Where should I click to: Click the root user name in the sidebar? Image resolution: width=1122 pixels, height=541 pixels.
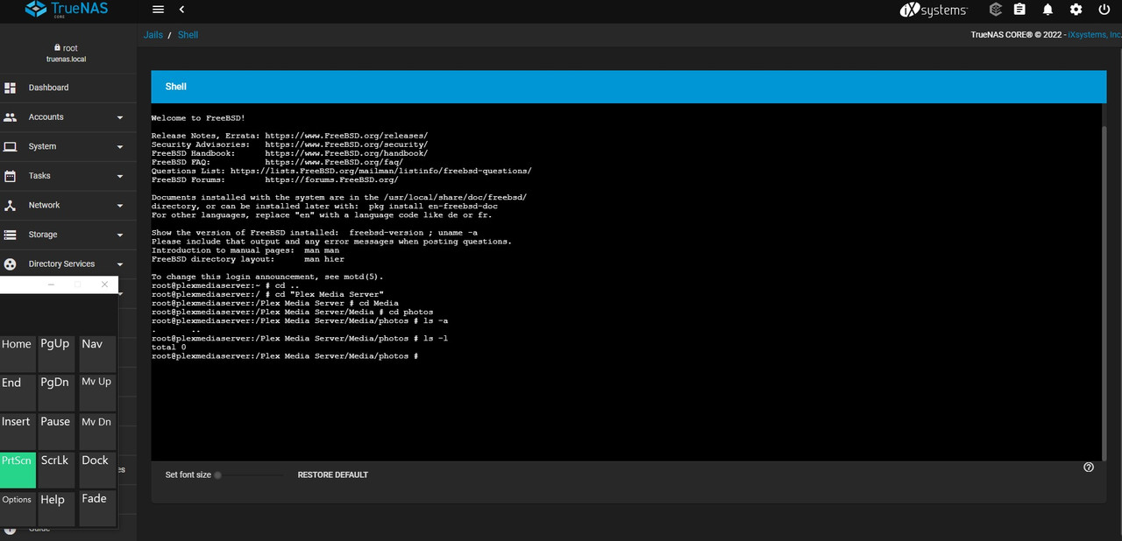(70, 48)
